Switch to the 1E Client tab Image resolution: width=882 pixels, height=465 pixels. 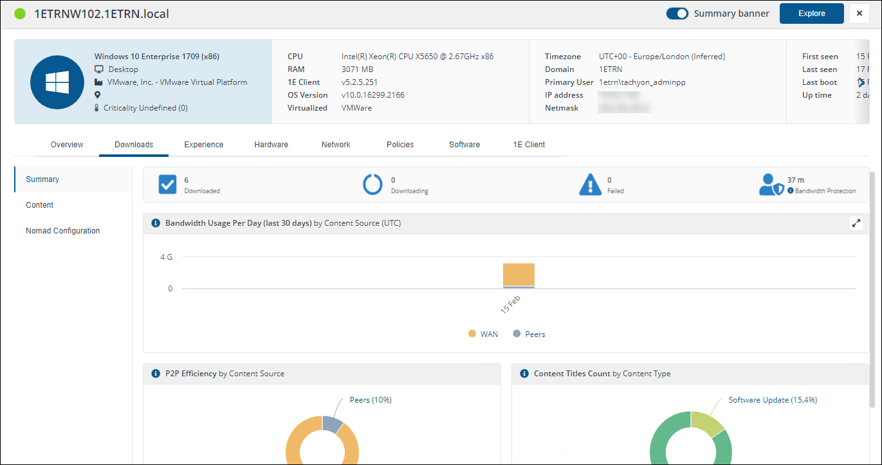pyautogui.click(x=529, y=145)
